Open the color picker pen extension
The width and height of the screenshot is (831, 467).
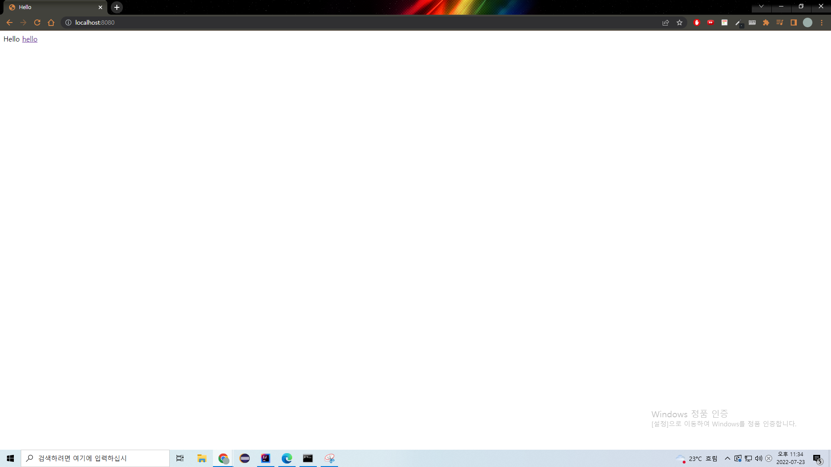[x=739, y=23]
